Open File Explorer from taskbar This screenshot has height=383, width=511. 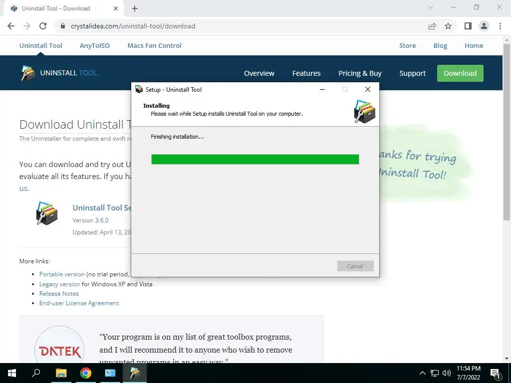click(x=61, y=373)
